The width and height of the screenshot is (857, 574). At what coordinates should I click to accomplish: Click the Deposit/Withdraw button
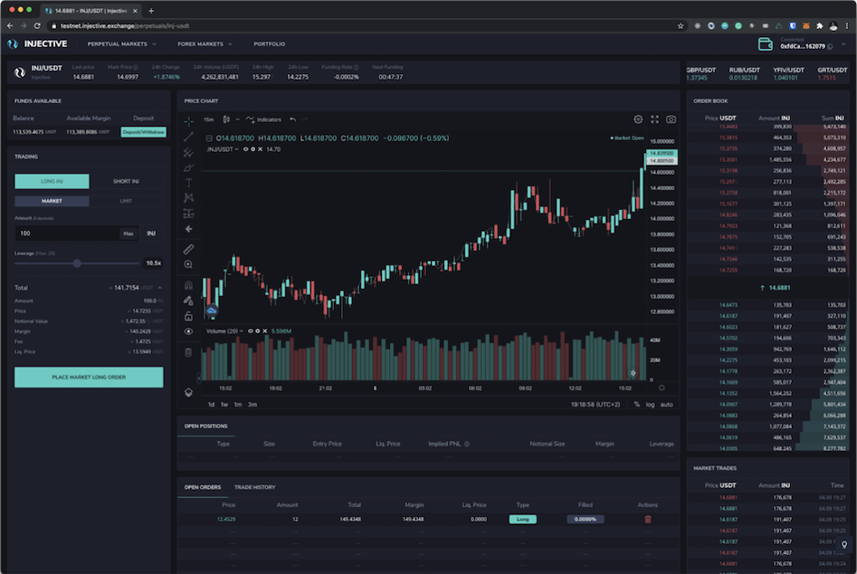pos(143,132)
